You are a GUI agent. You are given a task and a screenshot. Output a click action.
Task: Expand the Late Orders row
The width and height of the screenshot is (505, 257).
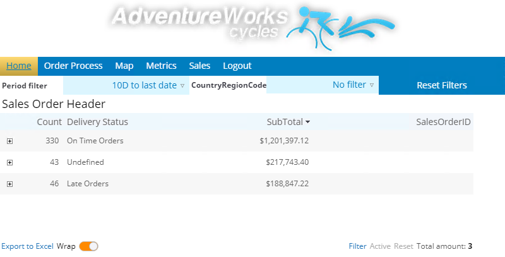click(x=9, y=184)
